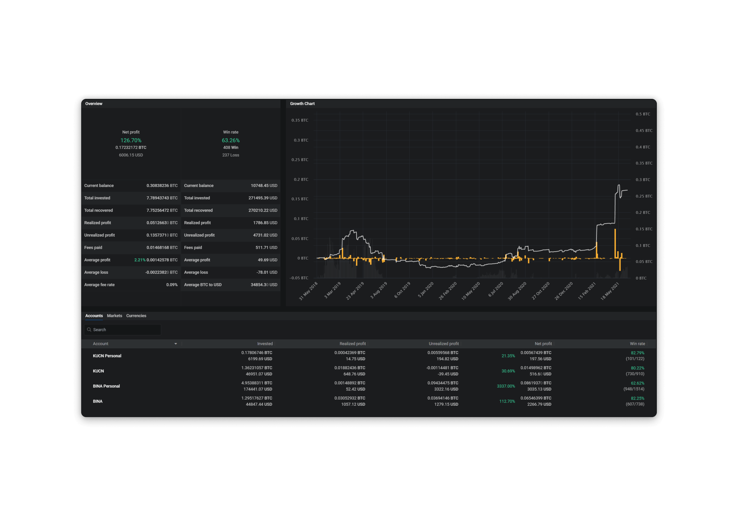The image size is (738, 516).
Task: Sort by the Unrealized profit column header
Action: (x=444, y=344)
